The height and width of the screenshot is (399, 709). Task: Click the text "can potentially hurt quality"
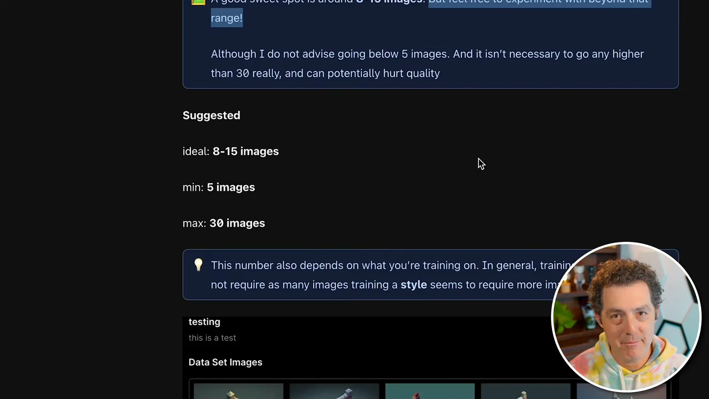click(x=373, y=73)
